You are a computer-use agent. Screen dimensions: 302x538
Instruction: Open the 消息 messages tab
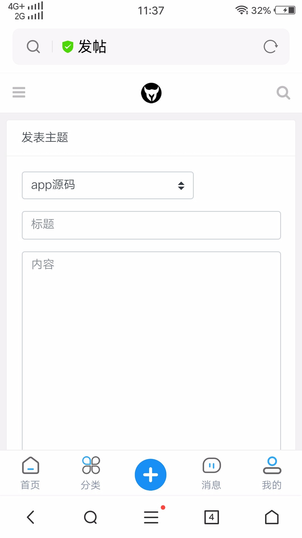click(211, 473)
